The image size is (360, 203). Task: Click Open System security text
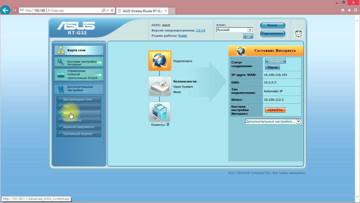(x=183, y=87)
